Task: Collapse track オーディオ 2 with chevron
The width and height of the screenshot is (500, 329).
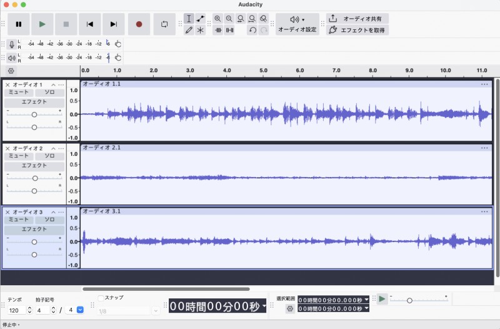Action: [x=53, y=149]
